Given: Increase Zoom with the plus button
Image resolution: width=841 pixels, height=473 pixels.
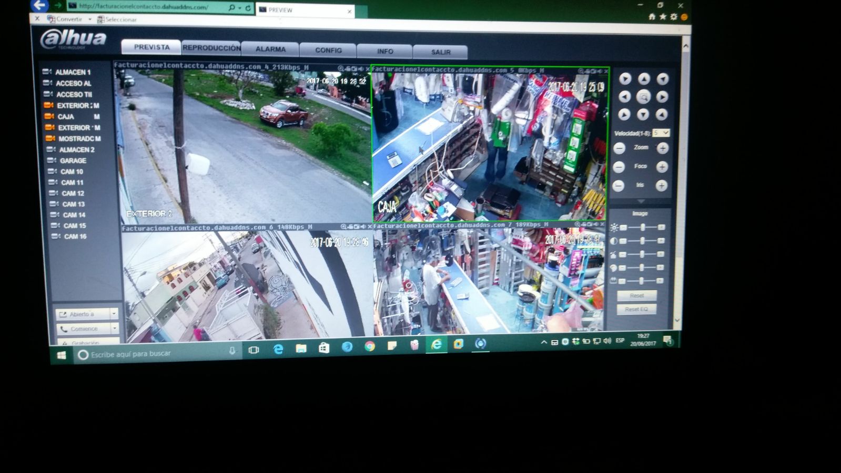Looking at the screenshot, I should pos(663,148).
